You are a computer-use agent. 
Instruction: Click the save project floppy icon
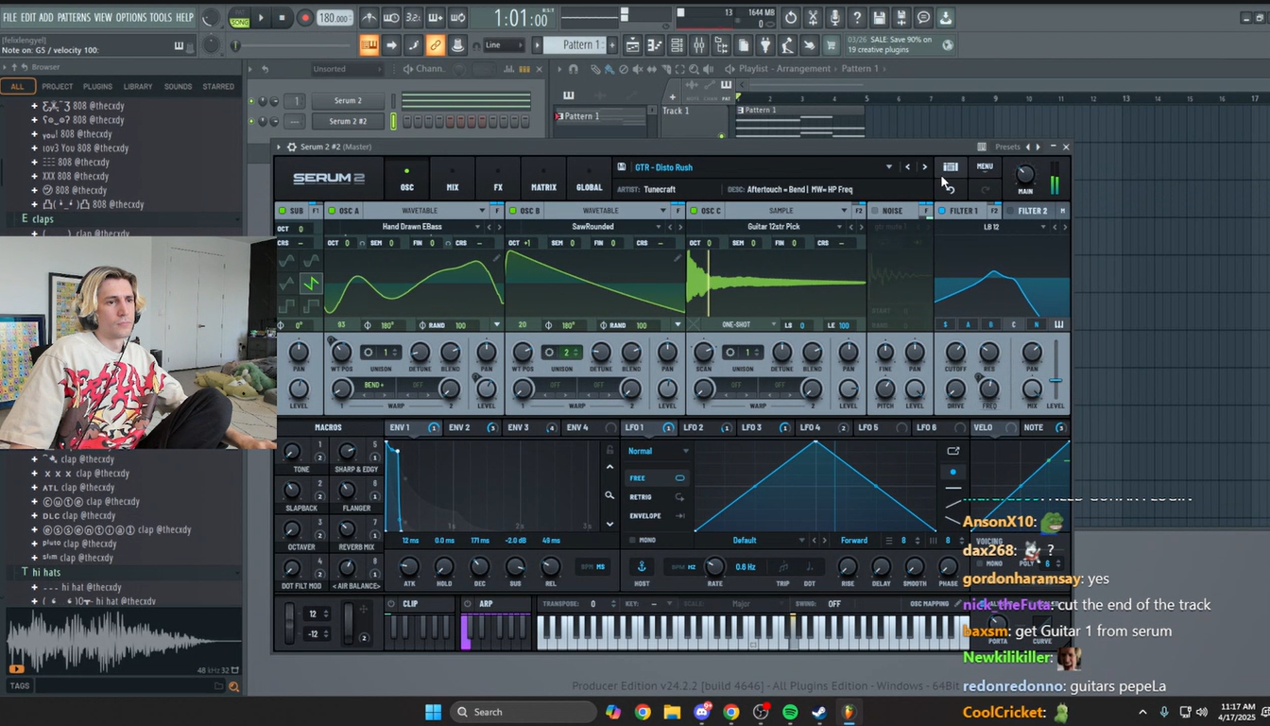click(x=880, y=17)
